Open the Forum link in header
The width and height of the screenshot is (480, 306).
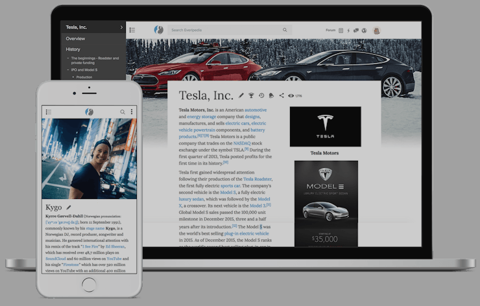[x=330, y=30]
